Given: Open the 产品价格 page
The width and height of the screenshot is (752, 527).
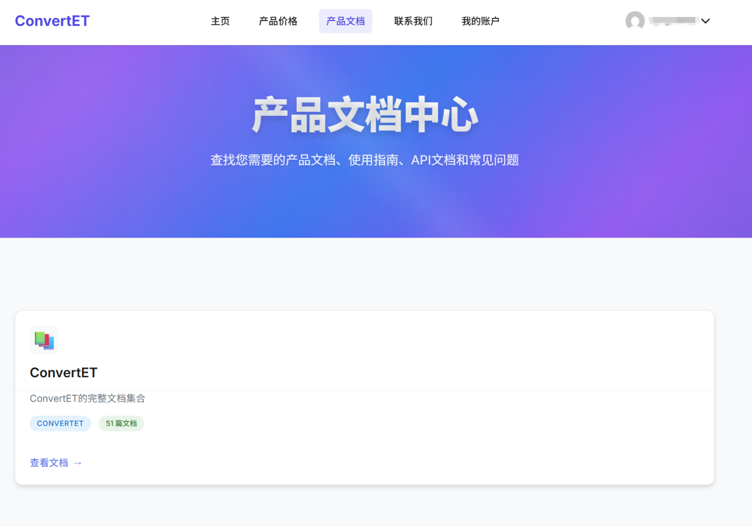Looking at the screenshot, I should point(278,21).
